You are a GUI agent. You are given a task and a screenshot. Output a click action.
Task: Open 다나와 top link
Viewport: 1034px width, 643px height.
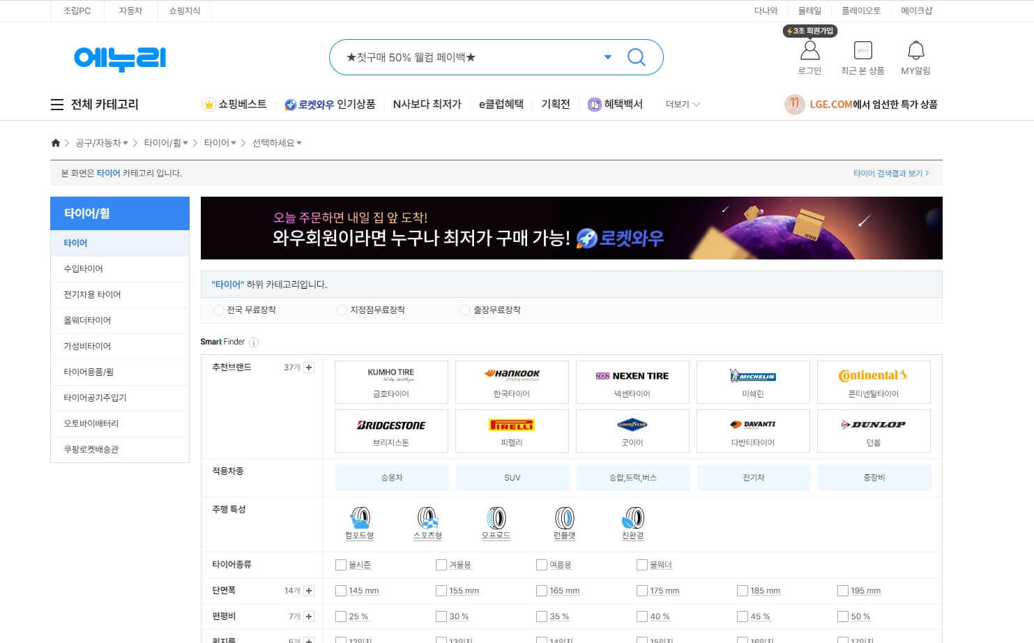pyautogui.click(x=766, y=11)
